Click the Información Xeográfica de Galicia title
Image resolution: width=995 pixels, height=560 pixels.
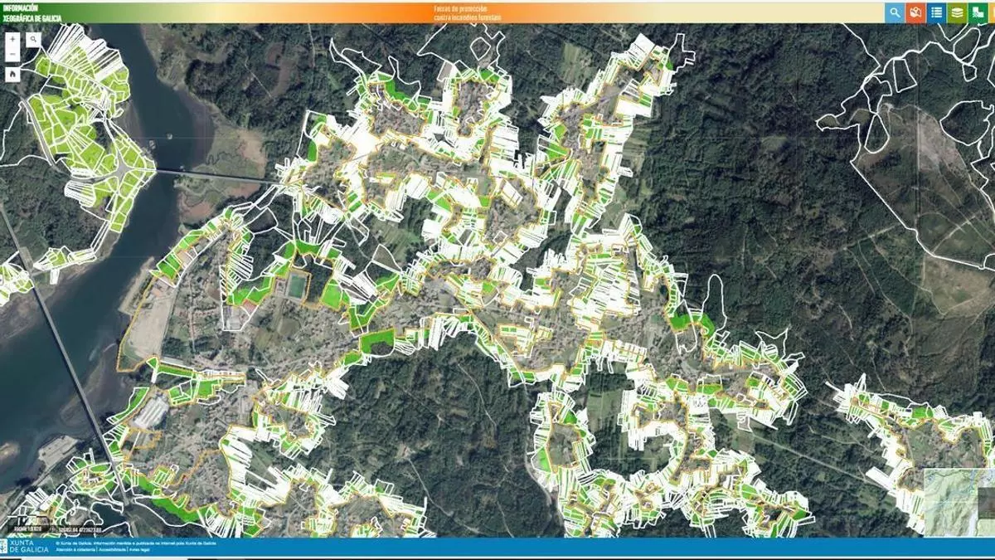tap(27, 12)
